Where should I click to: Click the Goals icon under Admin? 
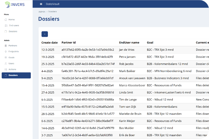6,57
